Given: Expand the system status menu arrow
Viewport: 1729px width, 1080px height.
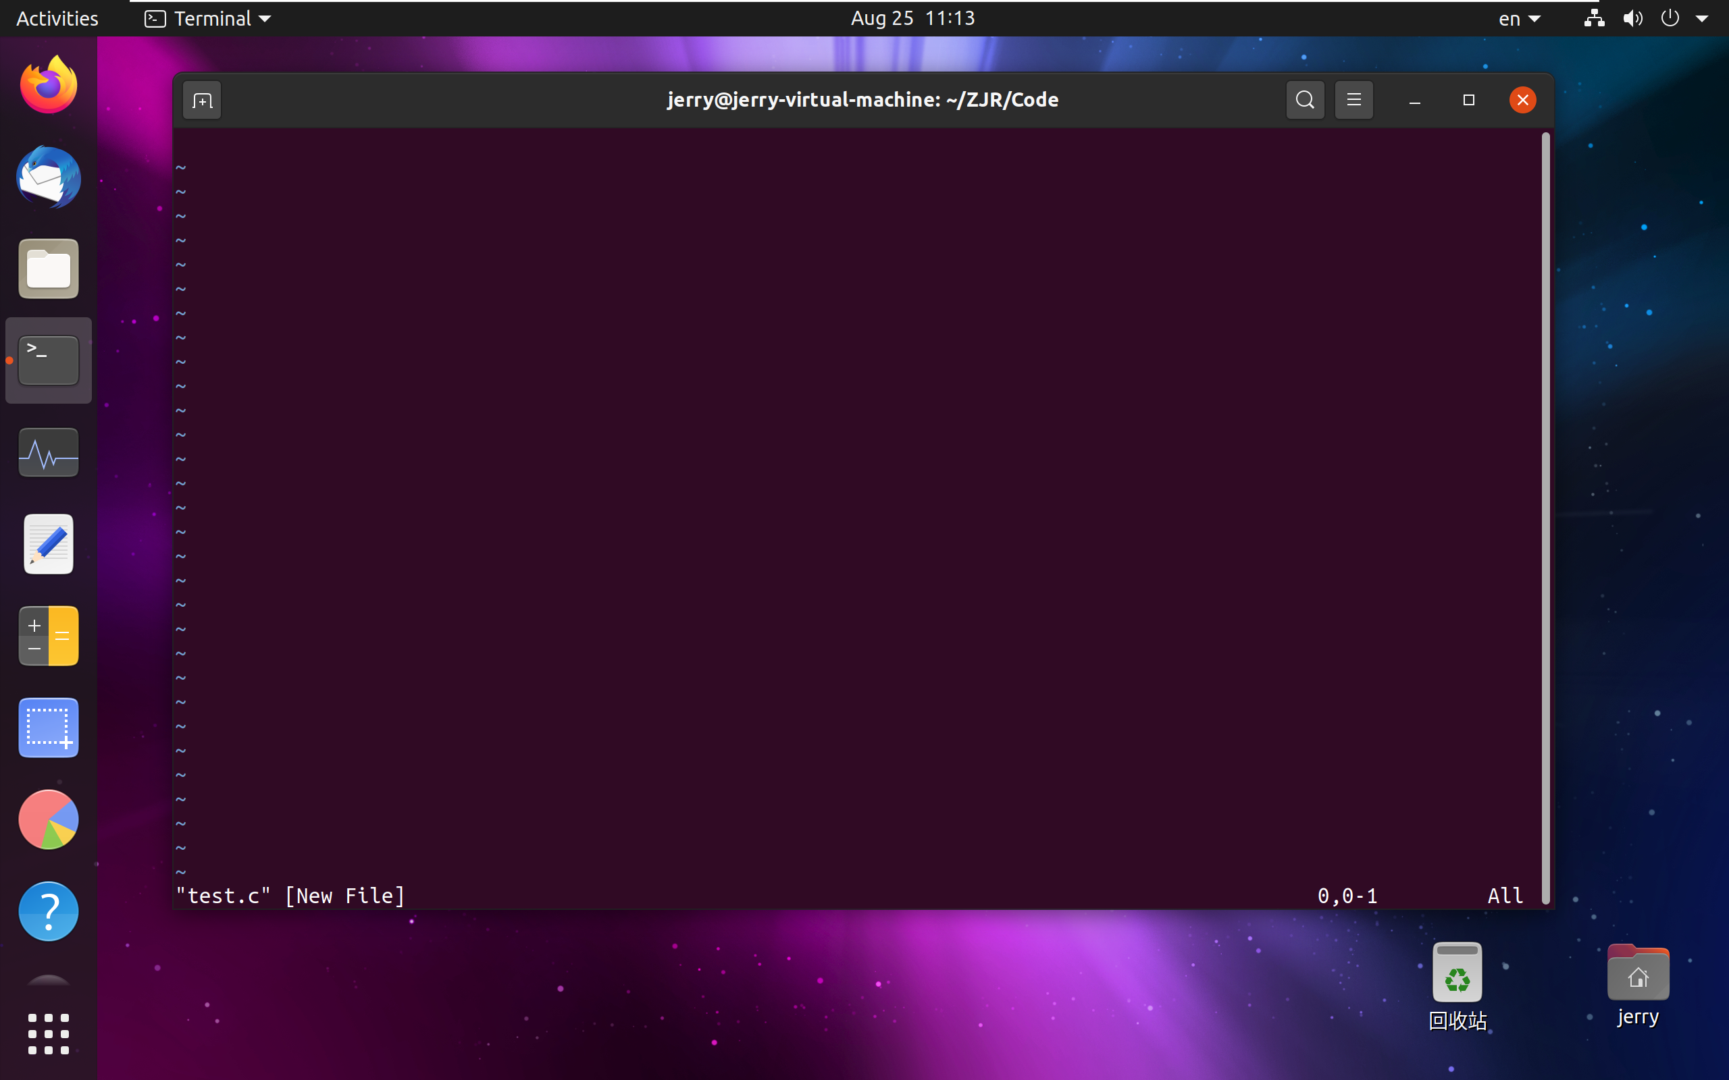Looking at the screenshot, I should (1702, 19).
